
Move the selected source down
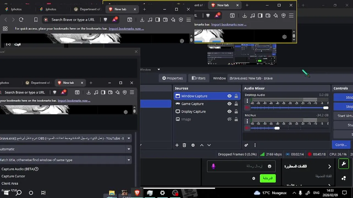pos(209,145)
